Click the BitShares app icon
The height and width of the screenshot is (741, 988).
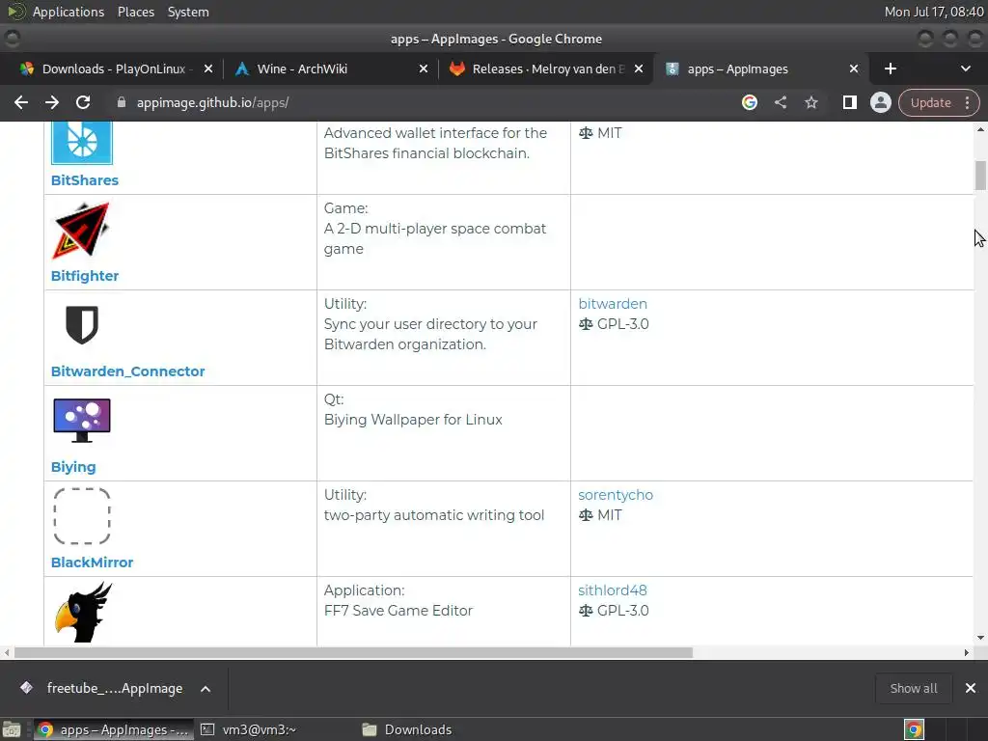coord(82,143)
